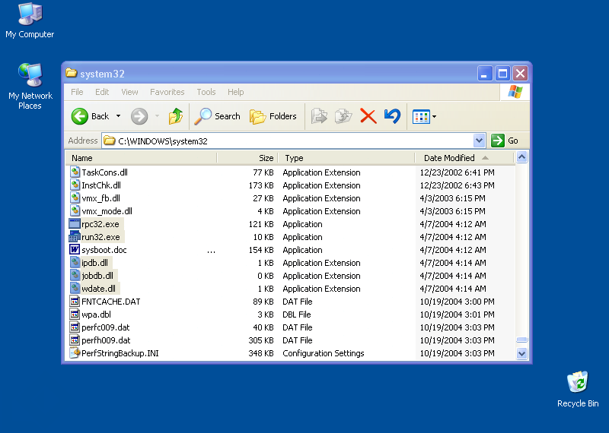Click the red Delete X icon
This screenshot has width=609, height=433.
pos(368,116)
